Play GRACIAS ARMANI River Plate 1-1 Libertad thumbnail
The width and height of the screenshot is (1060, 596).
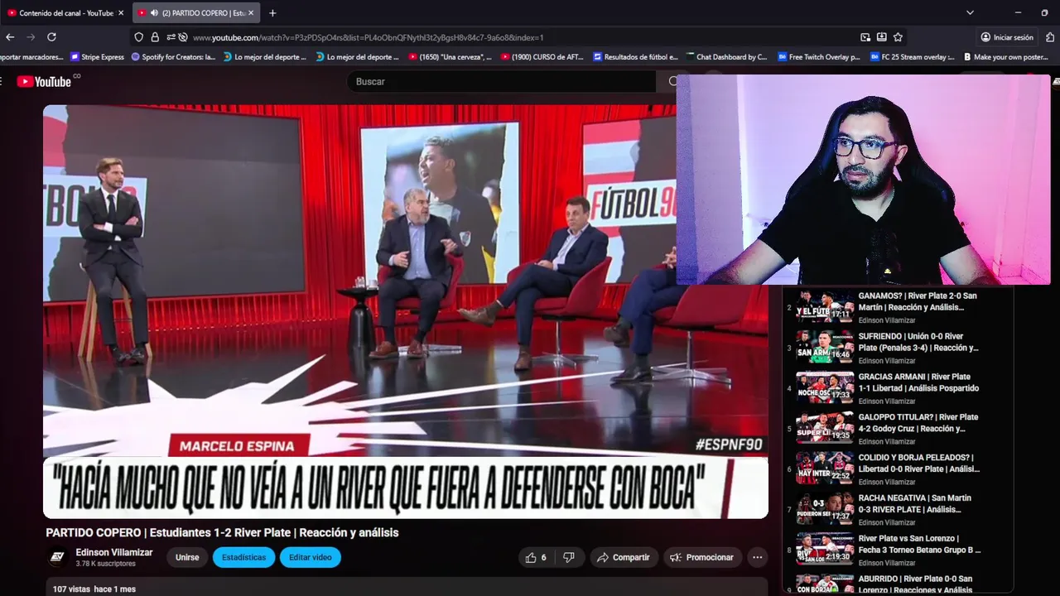825,387
